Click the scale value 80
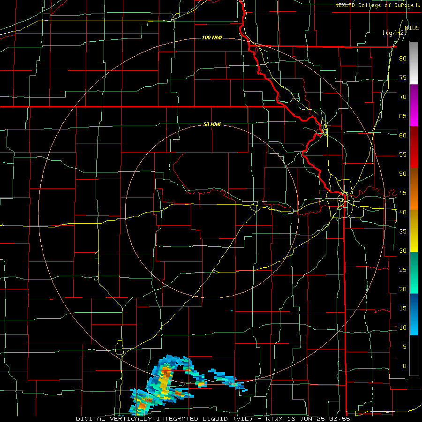Screen dimensions: 422x422 pyautogui.click(x=403, y=59)
